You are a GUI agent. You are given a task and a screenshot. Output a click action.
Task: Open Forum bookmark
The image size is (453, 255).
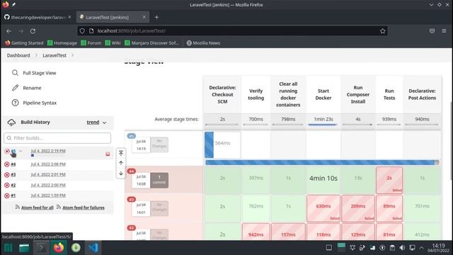pos(91,42)
